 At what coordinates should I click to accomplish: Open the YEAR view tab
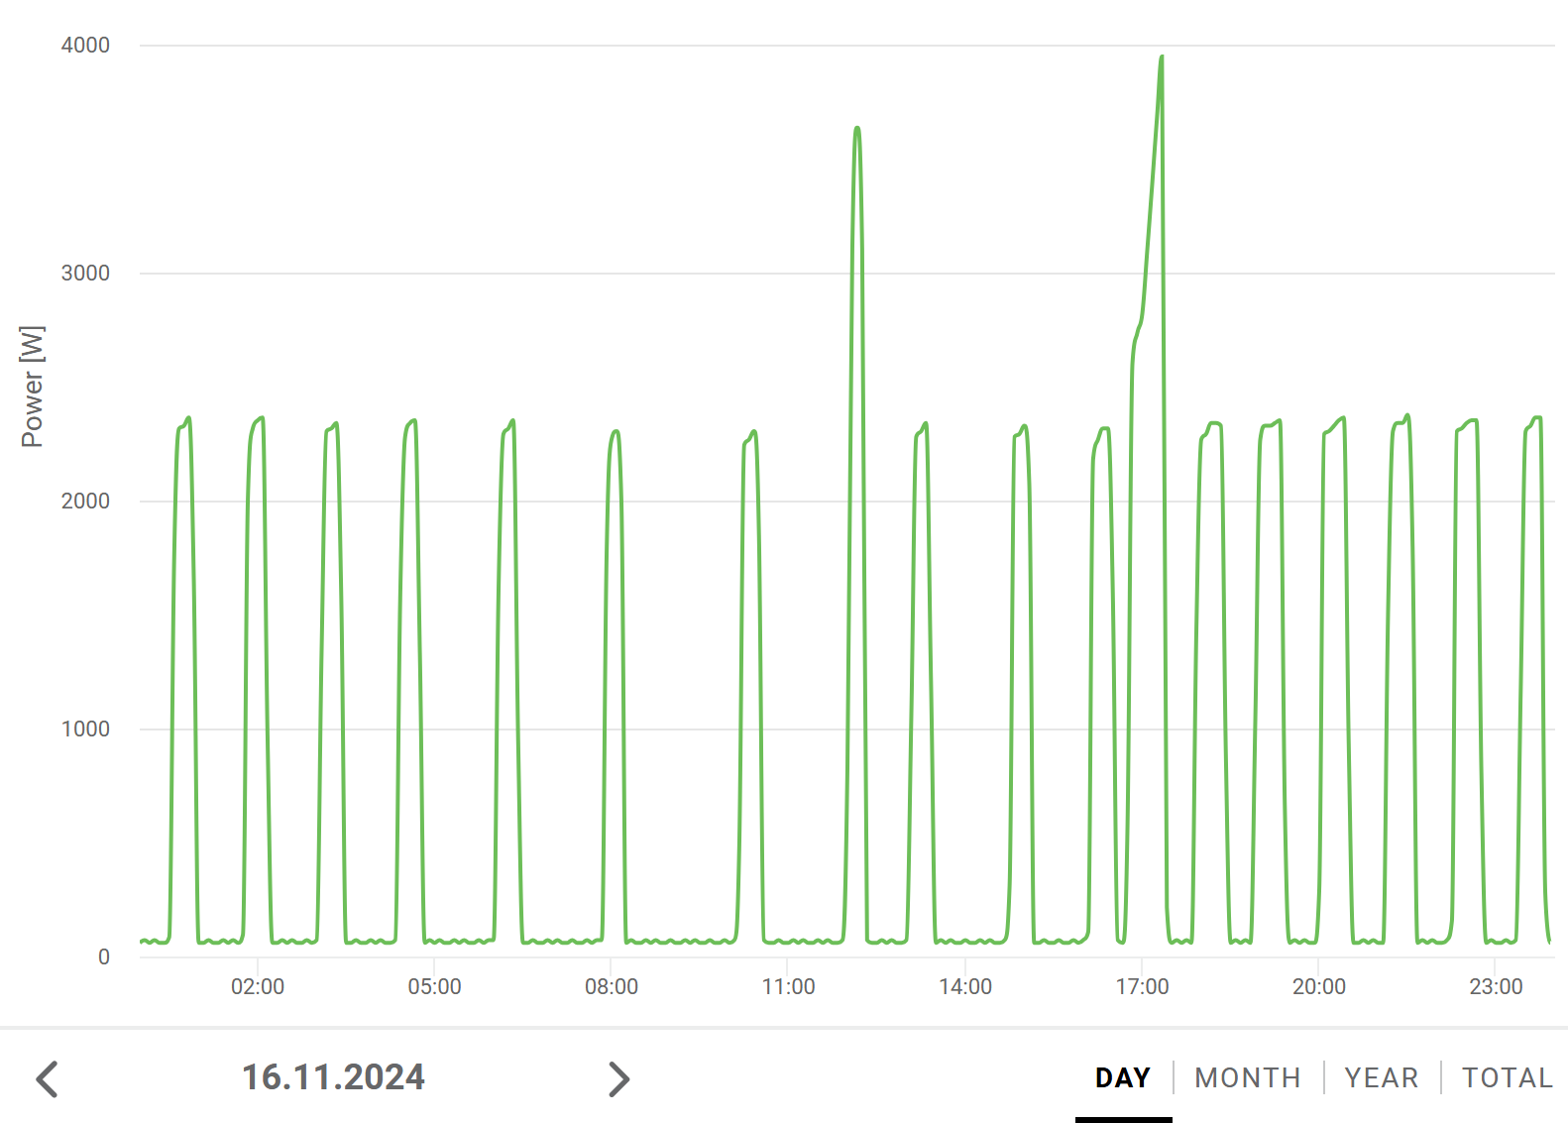pos(1381,1077)
